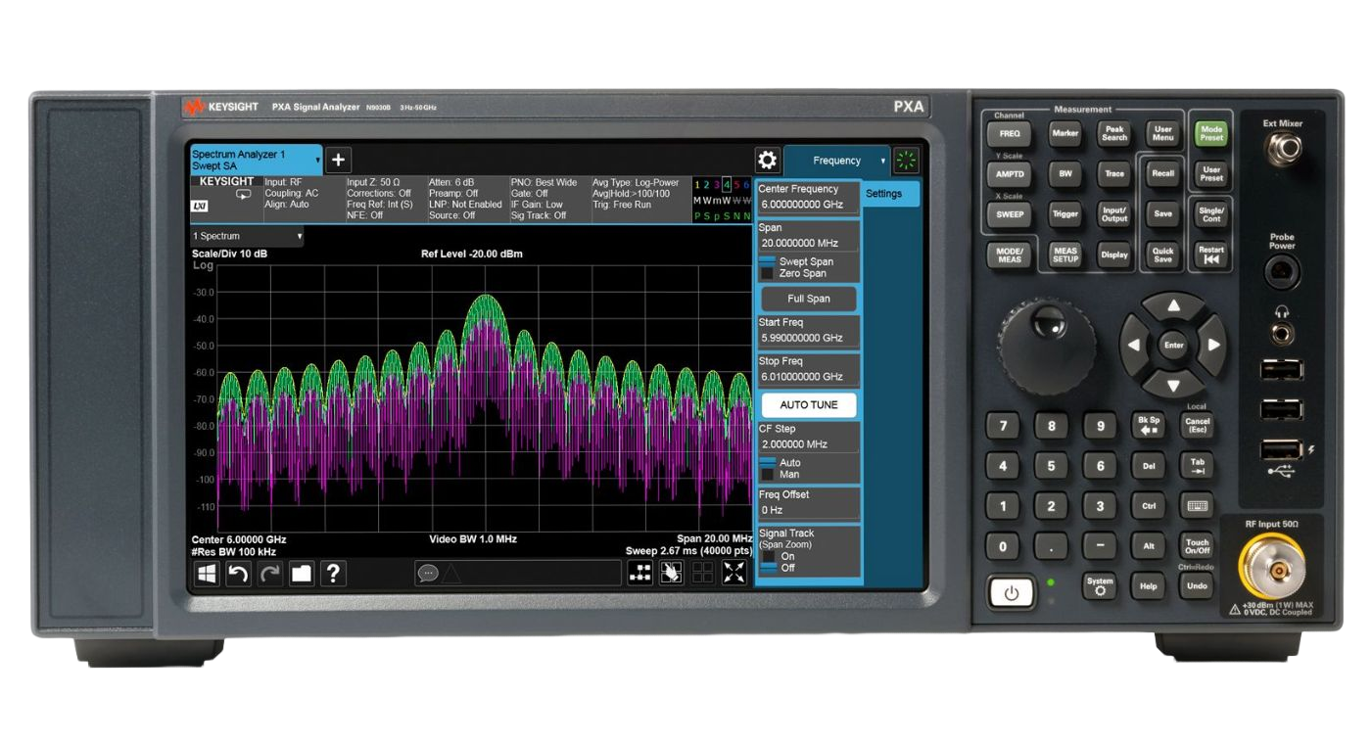Open the settings gear icon
The width and height of the screenshot is (1372, 743).
(767, 161)
